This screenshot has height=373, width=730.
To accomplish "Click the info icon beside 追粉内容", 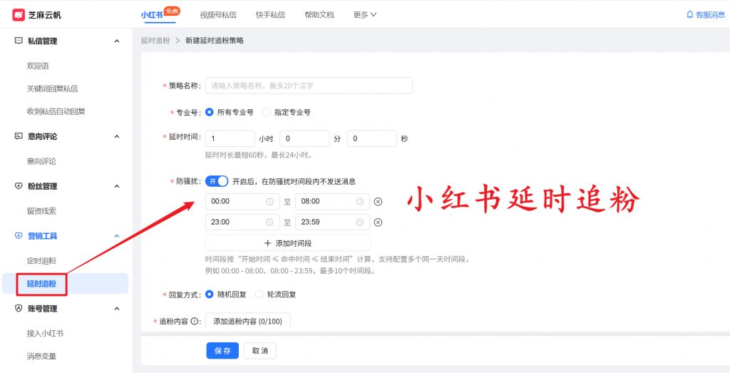I will click(194, 321).
